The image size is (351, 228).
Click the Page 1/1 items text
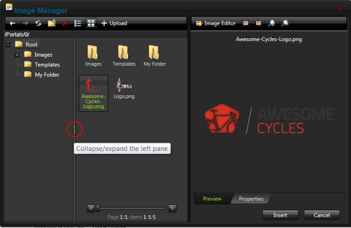pos(131,217)
